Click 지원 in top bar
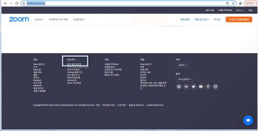Viewport: 258px width, 131px height. pyautogui.click(x=250, y=10)
